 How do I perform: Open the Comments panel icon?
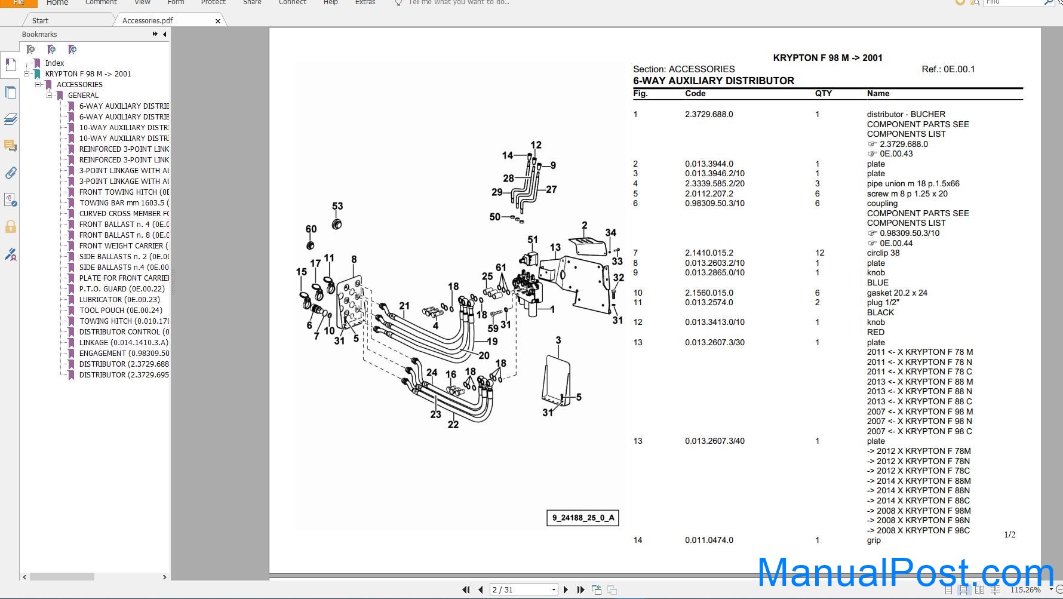tap(10, 146)
